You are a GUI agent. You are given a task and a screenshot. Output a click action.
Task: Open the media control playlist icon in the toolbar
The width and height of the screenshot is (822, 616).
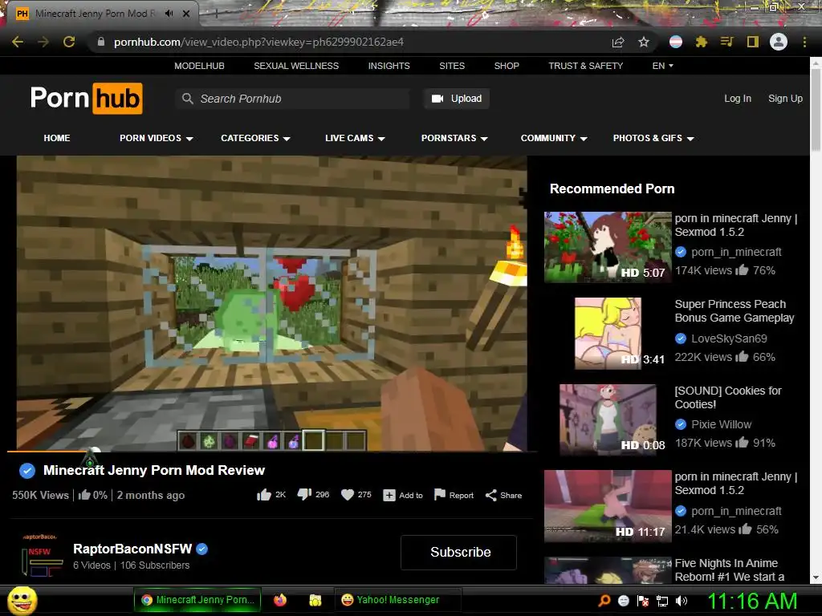click(726, 42)
